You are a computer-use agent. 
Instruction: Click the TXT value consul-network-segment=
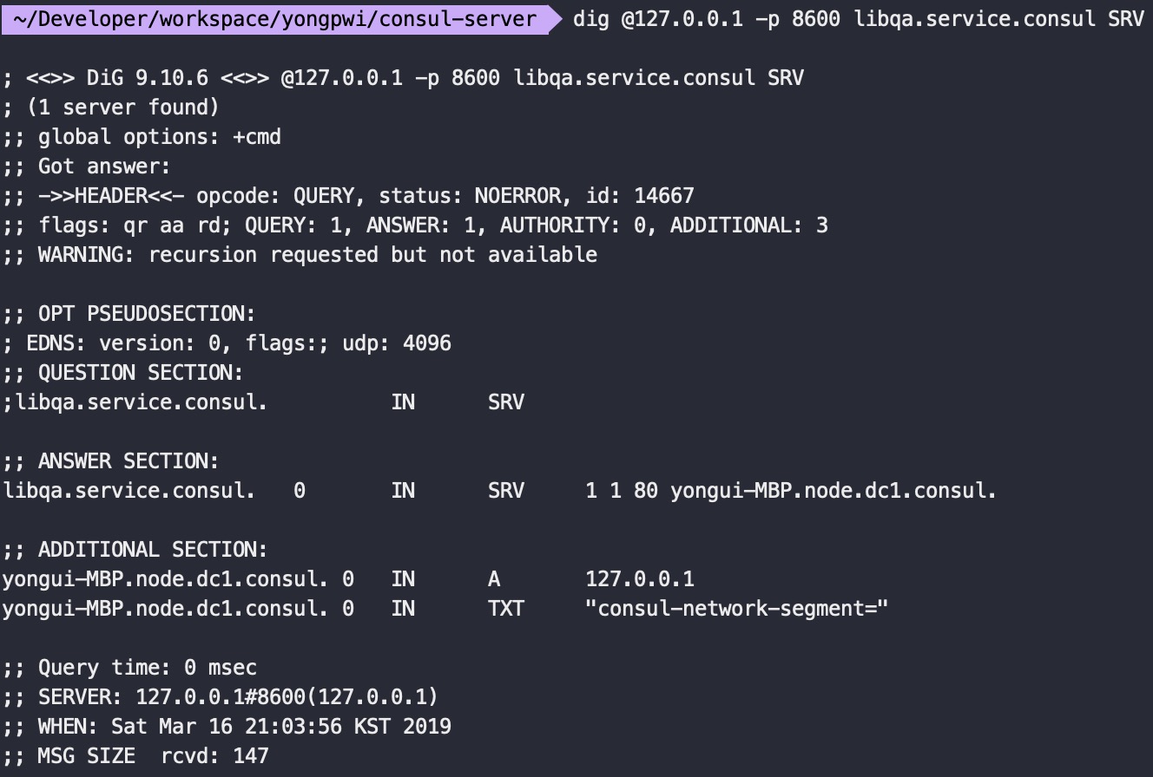[737, 609]
